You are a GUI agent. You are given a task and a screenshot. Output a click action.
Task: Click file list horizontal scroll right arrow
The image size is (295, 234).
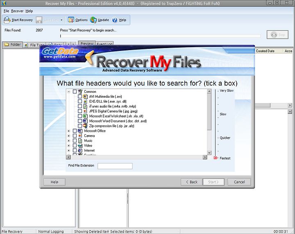(205, 157)
